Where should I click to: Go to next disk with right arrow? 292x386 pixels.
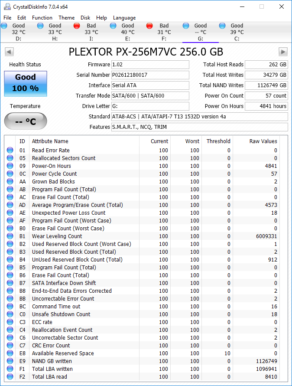pos(283,52)
